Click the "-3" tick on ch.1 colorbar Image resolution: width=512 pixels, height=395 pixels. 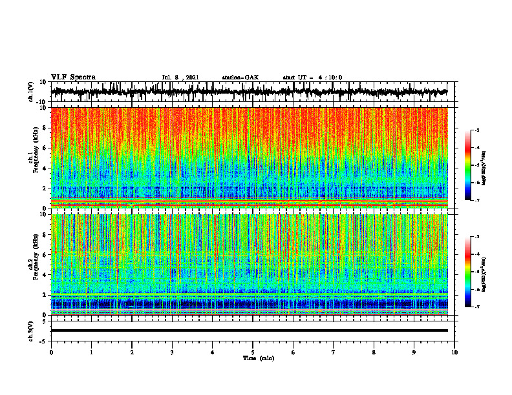476,130
